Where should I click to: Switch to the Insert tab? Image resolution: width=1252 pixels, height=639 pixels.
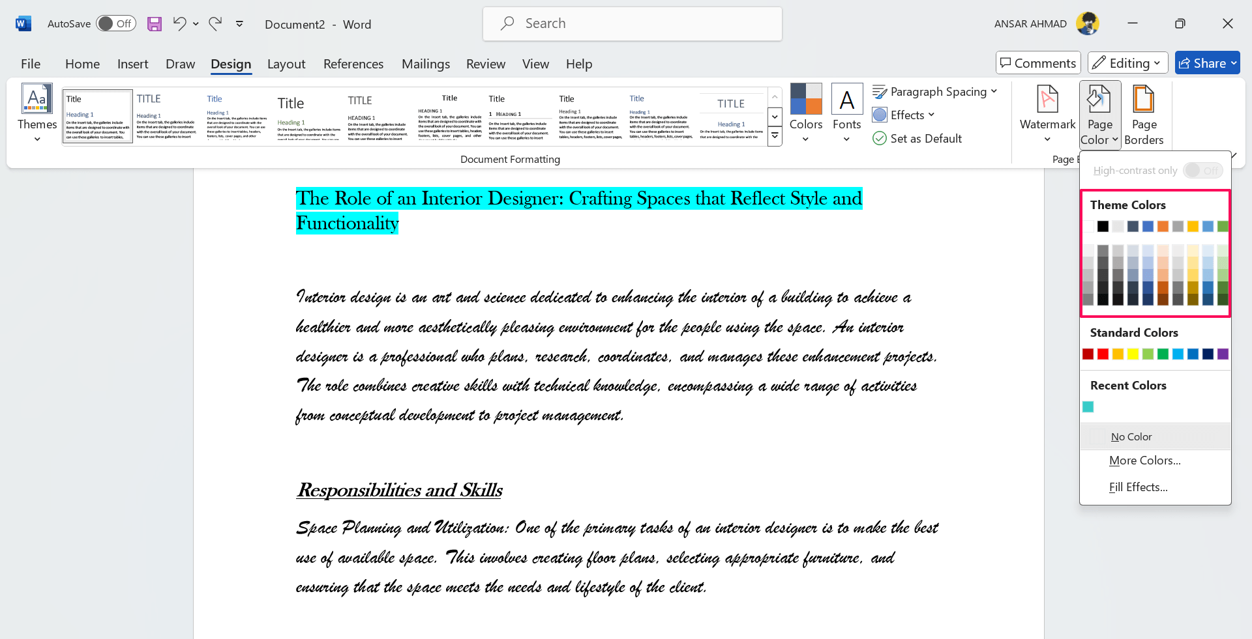click(x=132, y=64)
